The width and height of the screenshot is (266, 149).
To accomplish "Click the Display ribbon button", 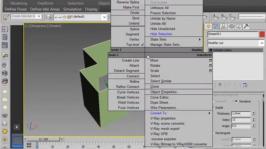I will (x=91, y=9).
